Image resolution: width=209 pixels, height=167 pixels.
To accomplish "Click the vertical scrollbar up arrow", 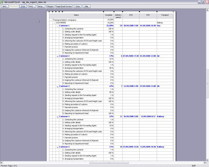I will click(207, 10).
